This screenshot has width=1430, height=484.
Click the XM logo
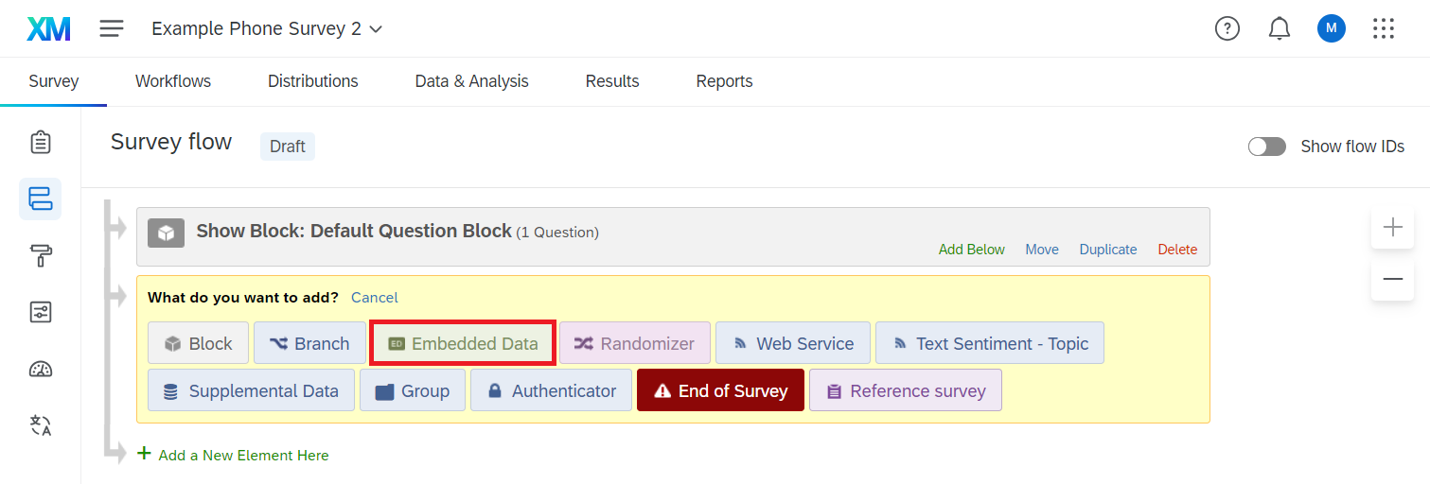(48, 29)
